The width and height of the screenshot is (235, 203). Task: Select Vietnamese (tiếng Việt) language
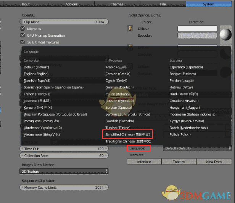click(x=42, y=134)
